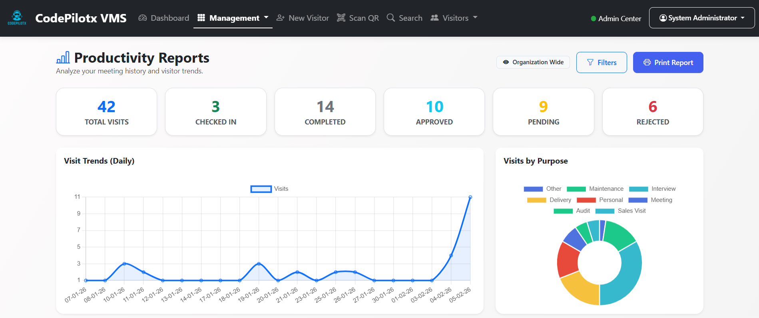Screen dimensions: 759x318
Task: Open the New Visitor page
Action: coord(303,18)
